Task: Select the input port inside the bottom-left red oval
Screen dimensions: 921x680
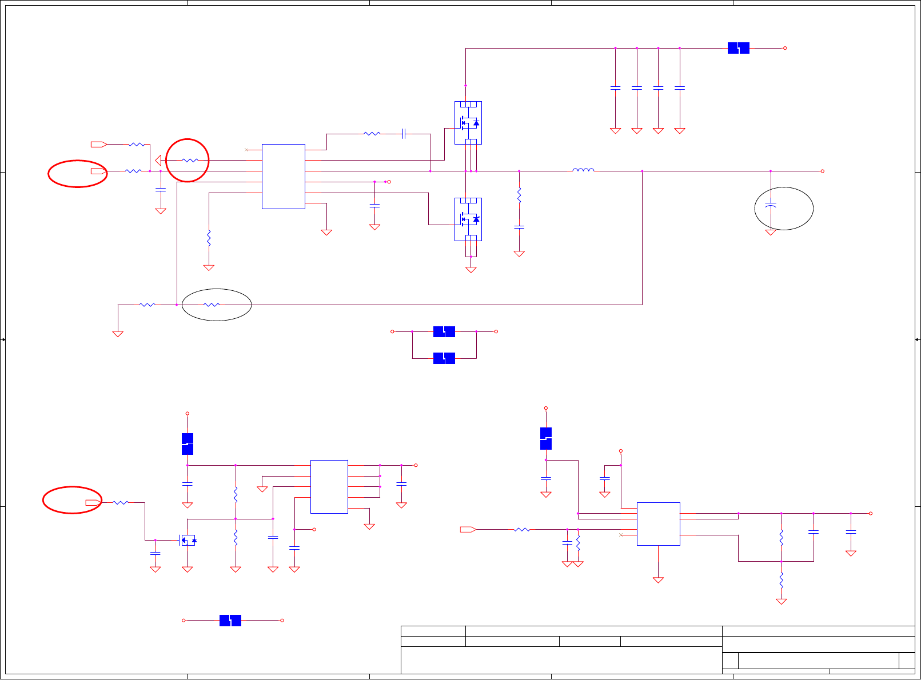Action: point(94,502)
